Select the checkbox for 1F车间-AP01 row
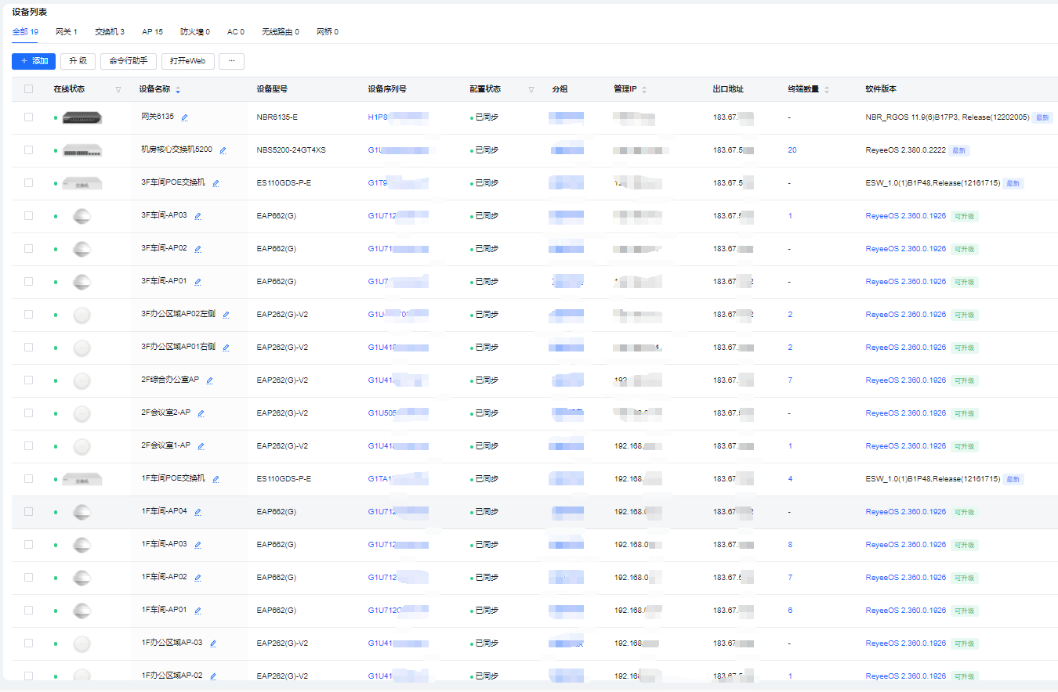 (x=29, y=610)
